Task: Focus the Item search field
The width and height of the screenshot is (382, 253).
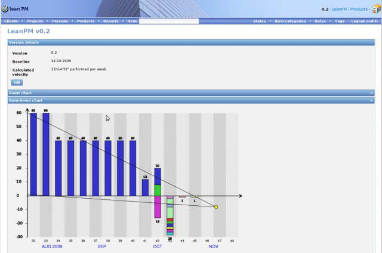Action: (169, 21)
